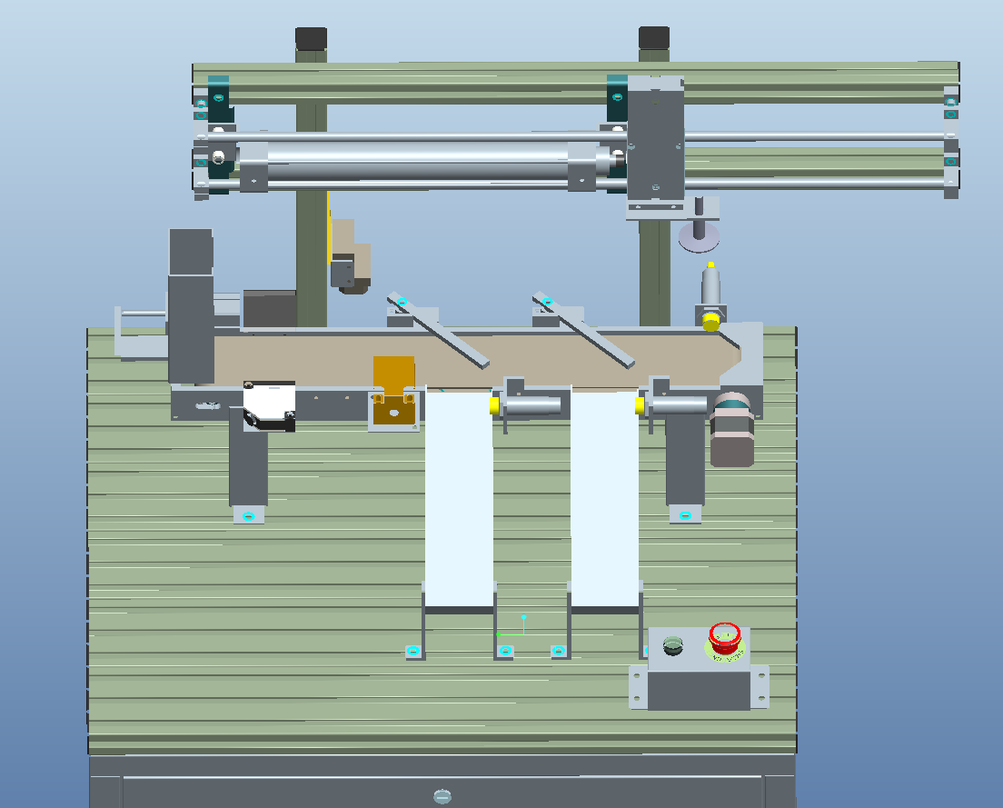
Task: Select the red emergency stop button
Action: tap(725, 637)
